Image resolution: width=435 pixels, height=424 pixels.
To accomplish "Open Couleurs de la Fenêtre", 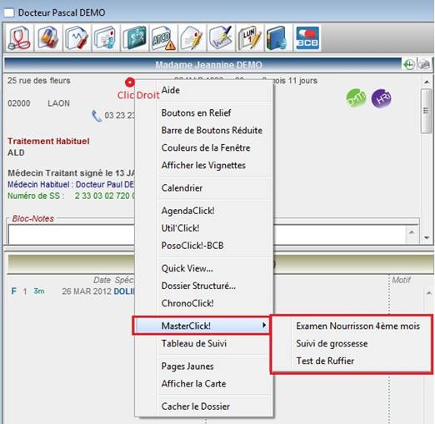I will (x=206, y=147).
